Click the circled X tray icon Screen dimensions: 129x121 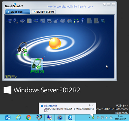tap(111, 118)
